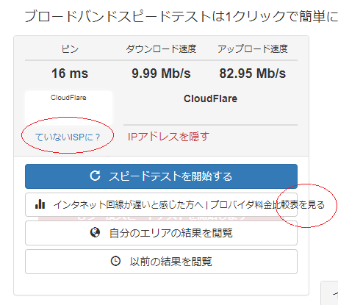Click the bar chart icon
The height and width of the screenshot is (305, 338).
click(x=40, y=204)
